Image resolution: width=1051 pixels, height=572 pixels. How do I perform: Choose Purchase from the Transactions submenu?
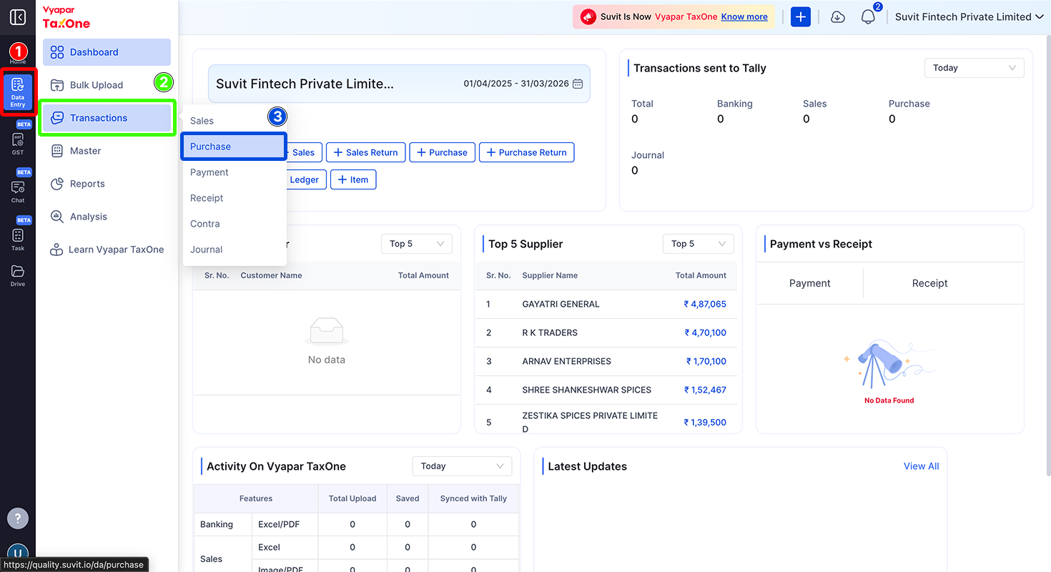235,147
